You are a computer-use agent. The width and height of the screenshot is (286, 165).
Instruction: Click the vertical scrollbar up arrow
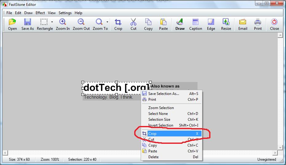coord(280,35)
